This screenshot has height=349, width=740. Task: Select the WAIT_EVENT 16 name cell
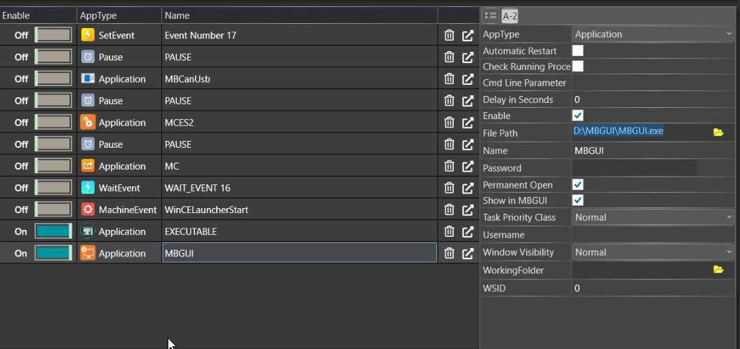300,188
